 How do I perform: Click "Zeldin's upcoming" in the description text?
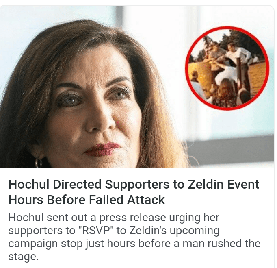(x=174, y=231)
